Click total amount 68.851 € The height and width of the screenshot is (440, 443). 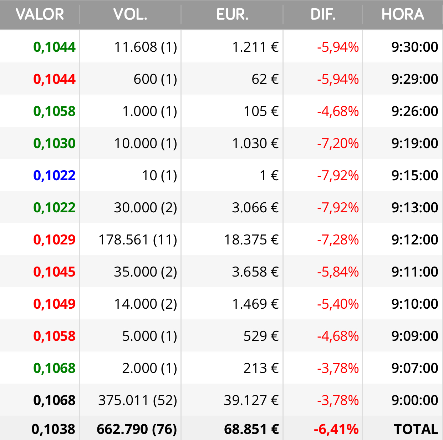[x=251, y=429]
